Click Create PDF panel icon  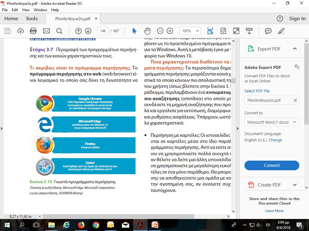(251, 185)
